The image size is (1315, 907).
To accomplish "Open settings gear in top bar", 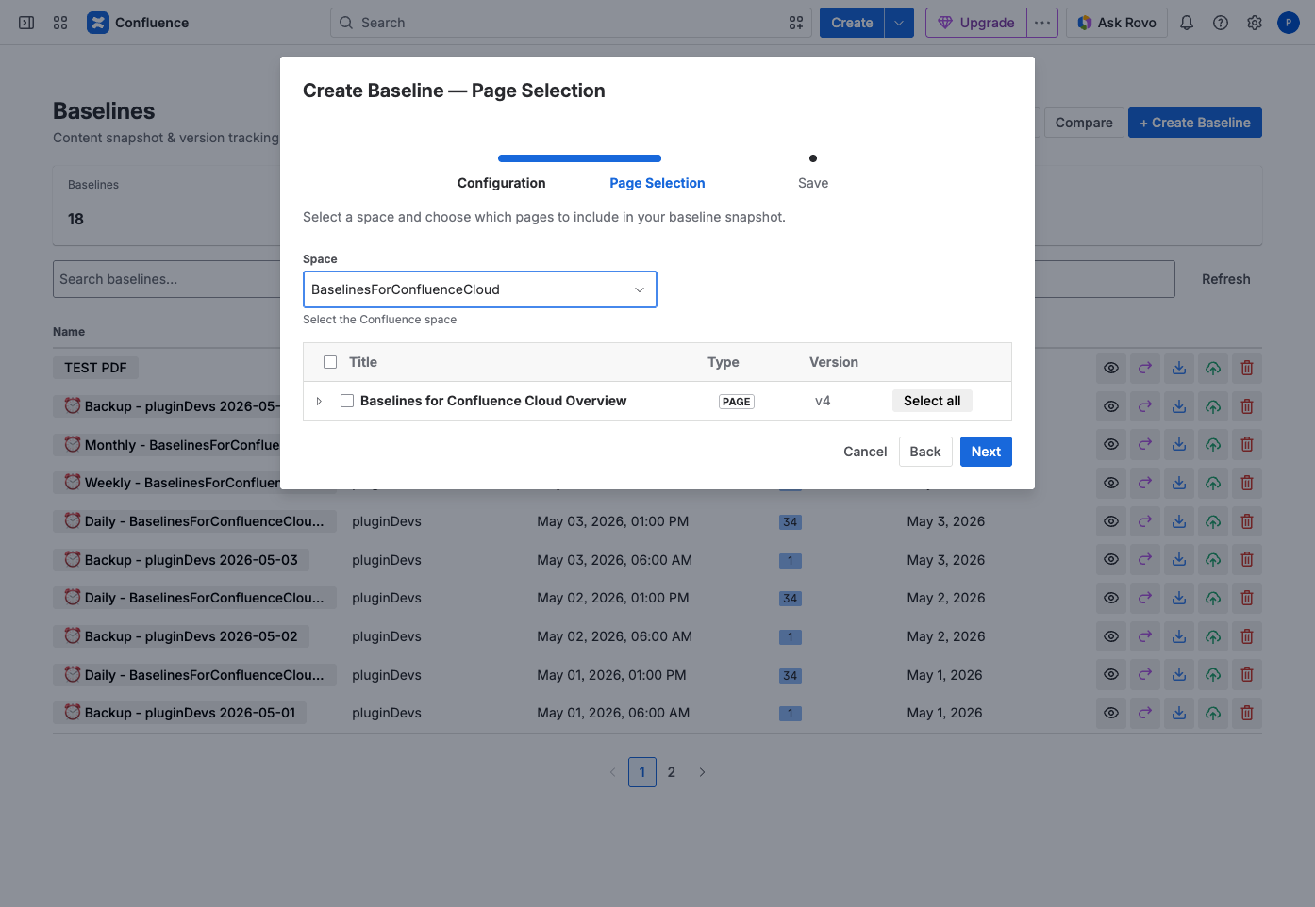I will [x=1255, y=23].
